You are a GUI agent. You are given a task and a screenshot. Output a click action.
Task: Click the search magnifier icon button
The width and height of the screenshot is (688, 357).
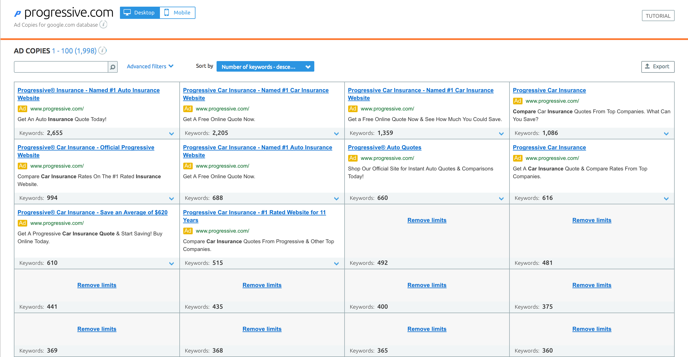tap(113, 67)
